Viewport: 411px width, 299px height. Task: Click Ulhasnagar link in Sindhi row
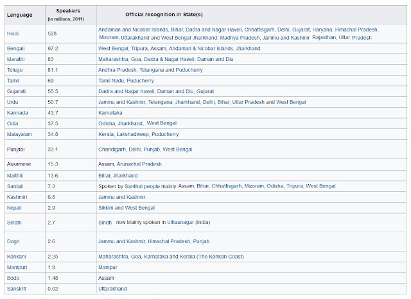pyautogui.click(x=180, y=222)
